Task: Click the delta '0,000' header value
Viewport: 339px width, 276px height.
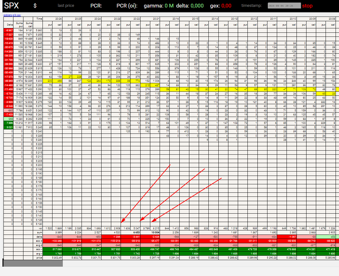Action: pyautogui.click(x=197, y=6)
